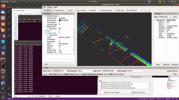Click the minus icon to remove a tool
Screen dimensions: 179x100
tap(145, 11)
